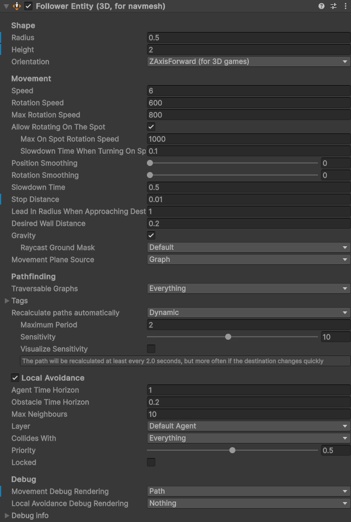Open the Orientation dropdown
This screenshot has width=351, height=522.
pyautogui.click(x=249, y=62)
